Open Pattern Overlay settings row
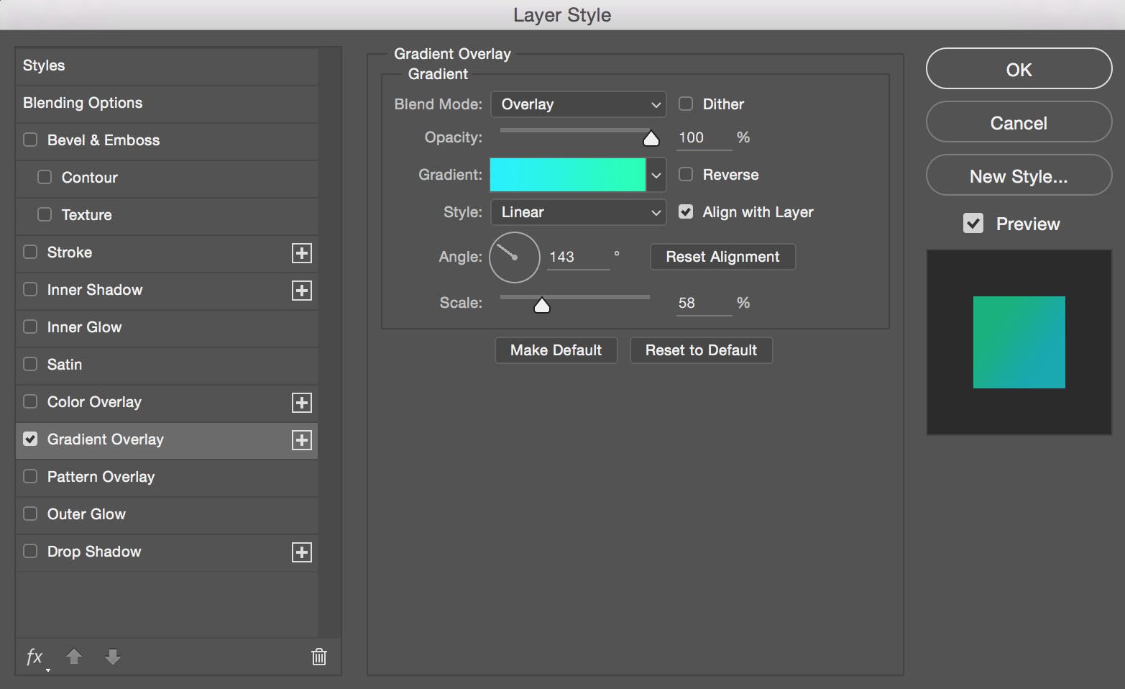The width and height of the screenshot is (1125, 689). (x=167, y=477)
